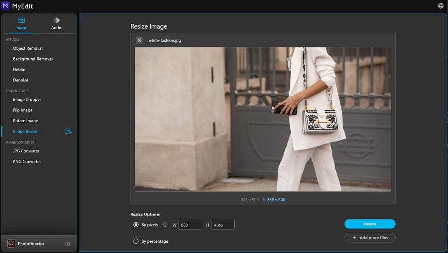Open Object Removal tool
This screenshot has height=253, width=448.
(28, 48)
